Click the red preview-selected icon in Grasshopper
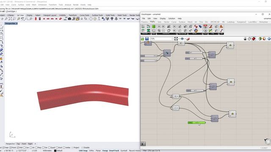271x152 pixels. pos(254,39)
